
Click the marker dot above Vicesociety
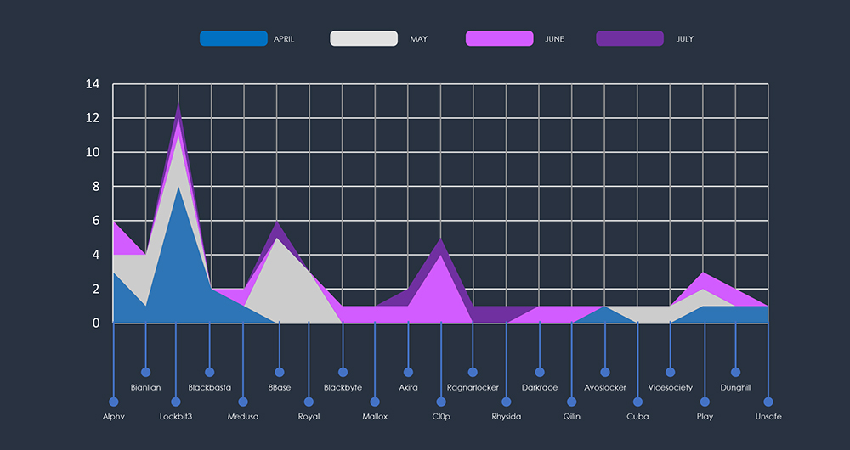coord(671,372)
